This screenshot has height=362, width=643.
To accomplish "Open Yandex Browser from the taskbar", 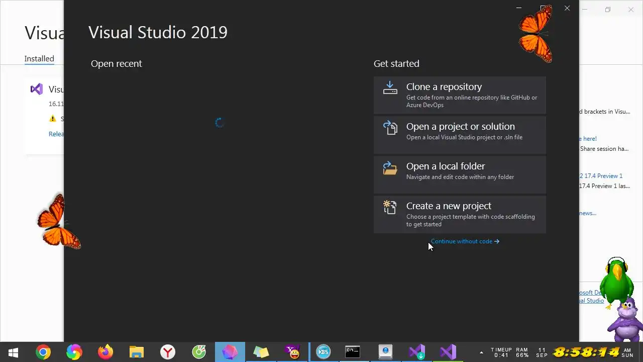I will pyautogui.click(x=168, y=352).
